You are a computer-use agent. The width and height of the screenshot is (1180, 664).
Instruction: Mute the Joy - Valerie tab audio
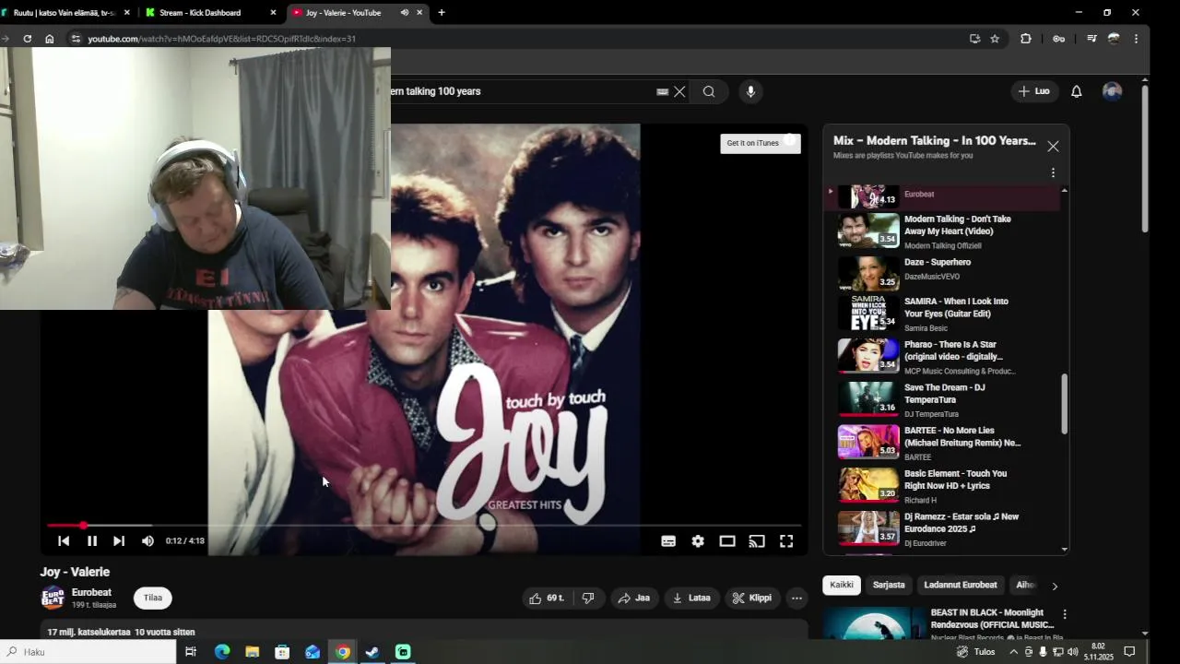coord(404,13)
